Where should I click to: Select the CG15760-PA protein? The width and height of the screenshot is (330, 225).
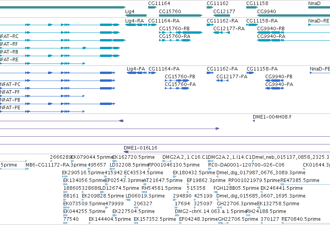pyautogui.click(x=177, y=88)
